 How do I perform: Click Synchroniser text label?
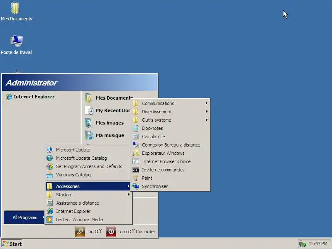(x=155, y=186)
